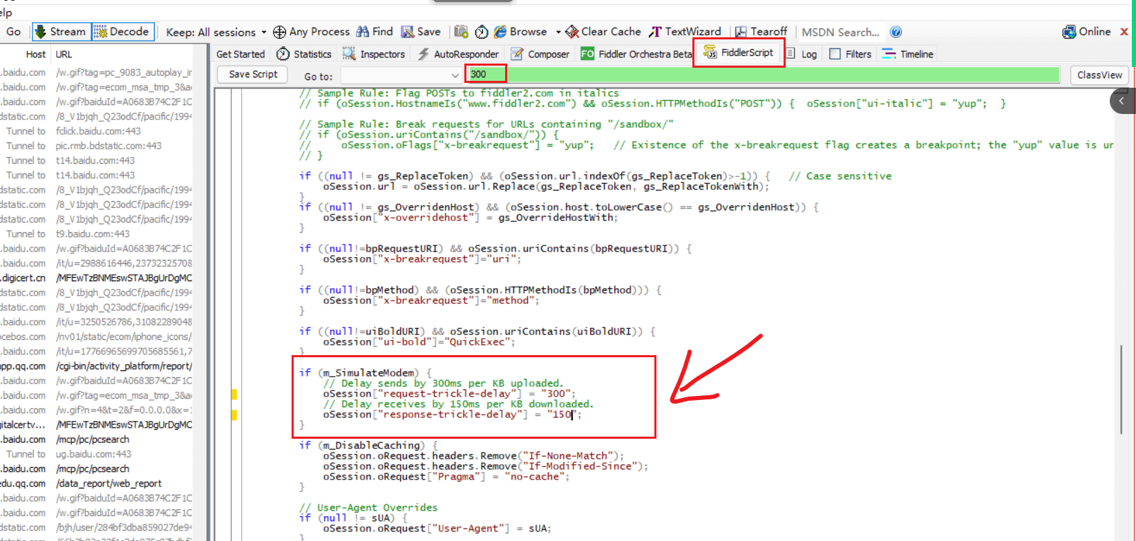The height and width of the screenshot is (541, 1136).
Task: Click the If-None-Match header removal line
Action: coord(473,456)
